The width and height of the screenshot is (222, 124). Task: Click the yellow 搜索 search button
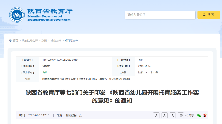click(209, 15)
